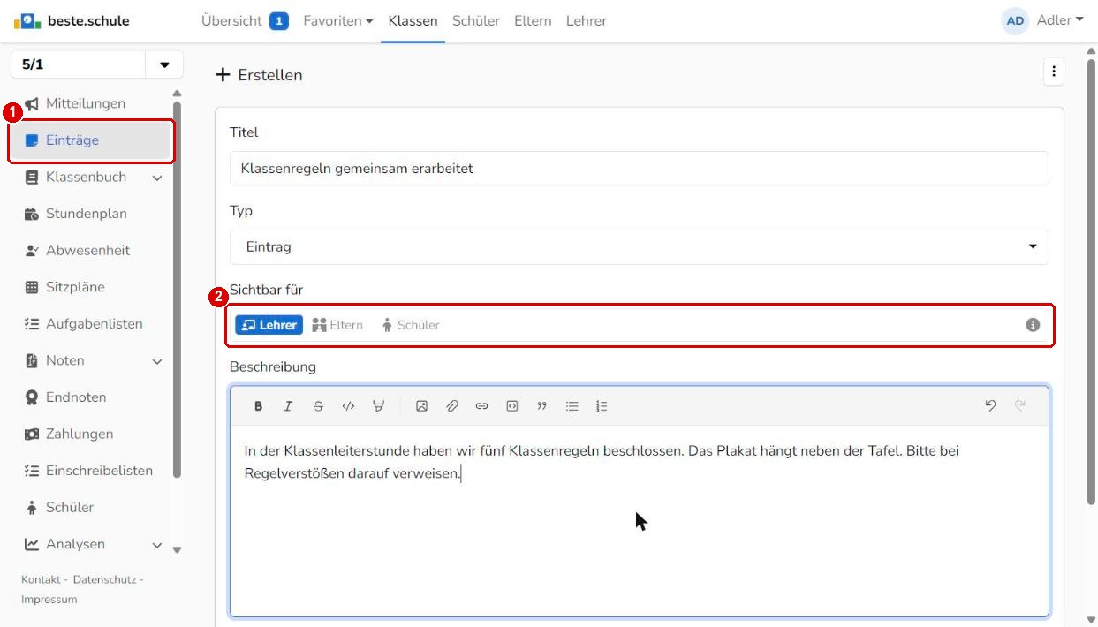The image size is (1098, 627).
Task: Toggle strikethrough formatting in the editor
Action: tap(318, 406)
